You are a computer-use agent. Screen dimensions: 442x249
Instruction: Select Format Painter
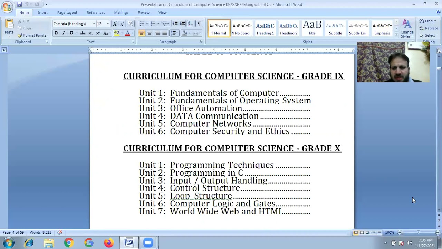click(x=33, y=35)
